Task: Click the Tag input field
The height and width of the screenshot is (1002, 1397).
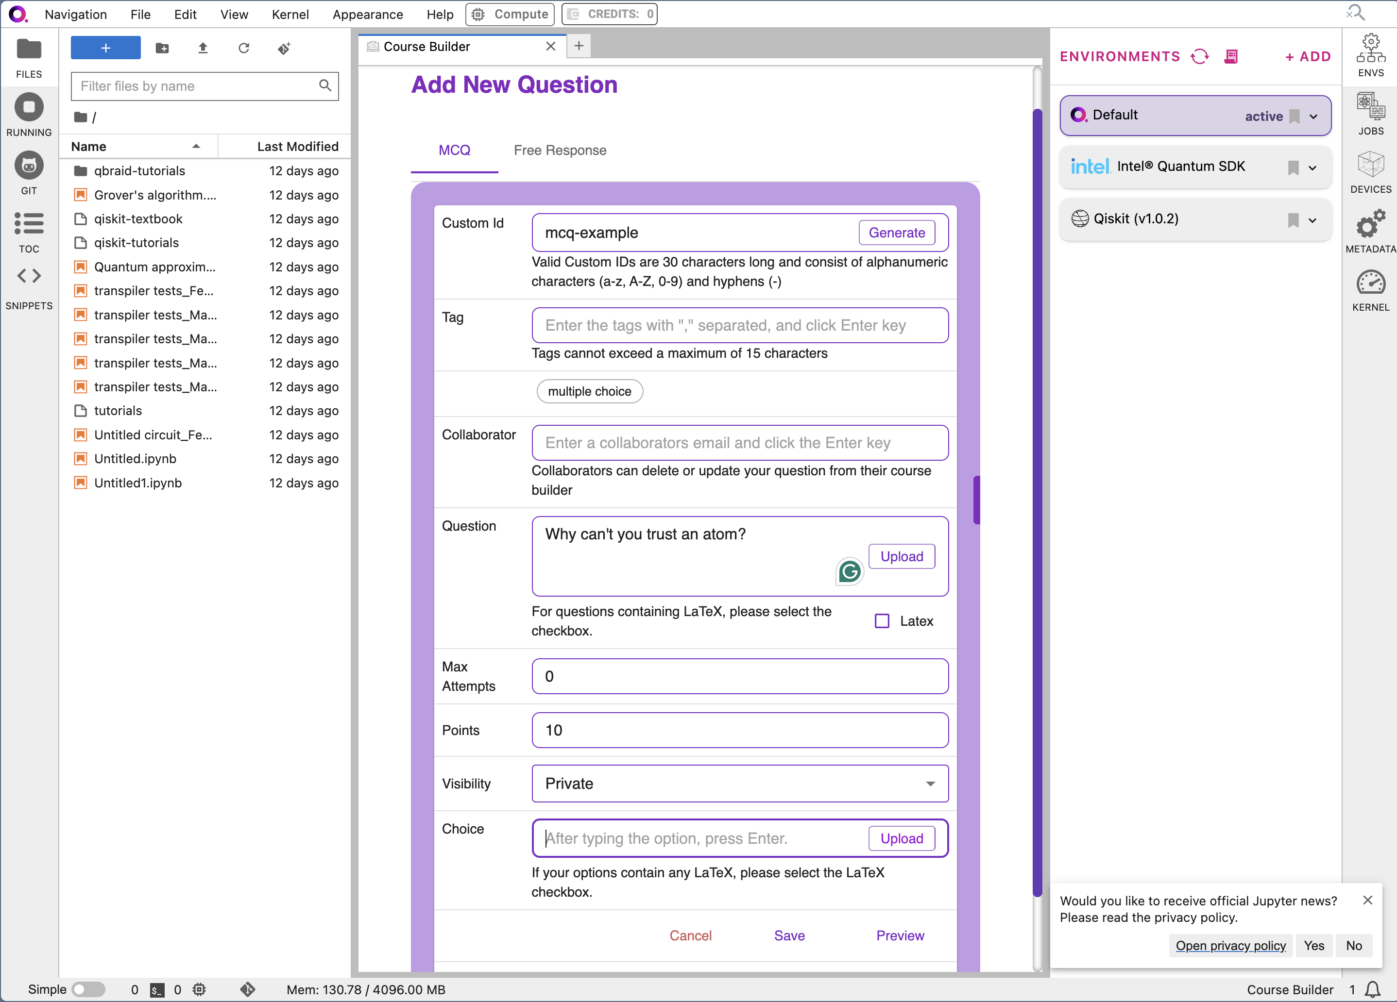Action: coord(740,325)
